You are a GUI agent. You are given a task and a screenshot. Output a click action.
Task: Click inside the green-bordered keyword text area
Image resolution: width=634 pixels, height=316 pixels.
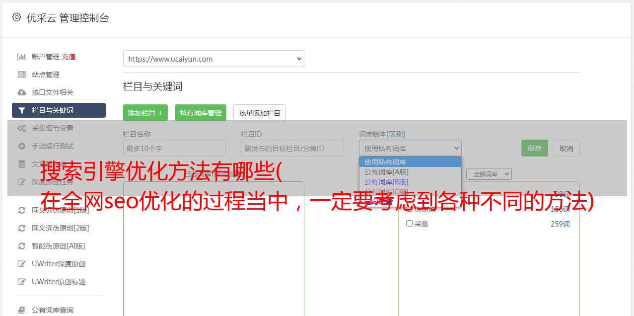(213, 248)
